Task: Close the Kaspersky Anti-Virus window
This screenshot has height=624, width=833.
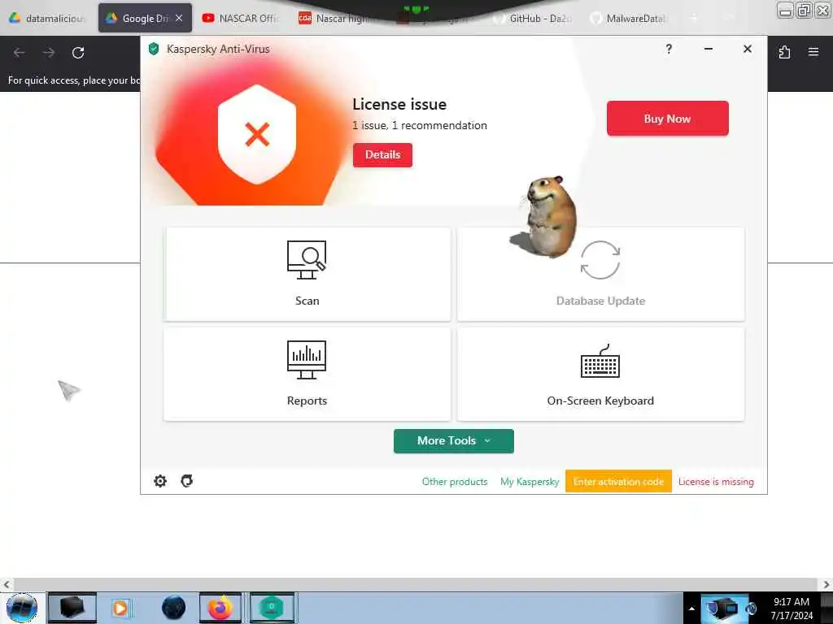Action: [748, 49]
